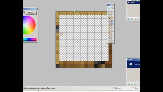This screenshot has height=92, width=163.
Task: Select the Lasso Select tool
Action: [x=109, y=11]
